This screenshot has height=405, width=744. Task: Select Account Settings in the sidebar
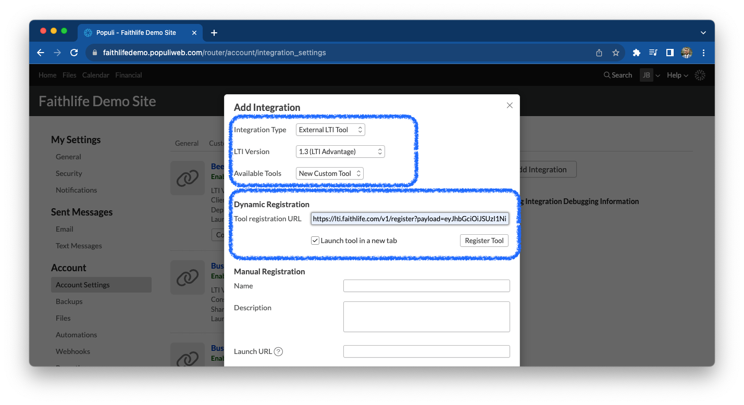pos(101,285)
